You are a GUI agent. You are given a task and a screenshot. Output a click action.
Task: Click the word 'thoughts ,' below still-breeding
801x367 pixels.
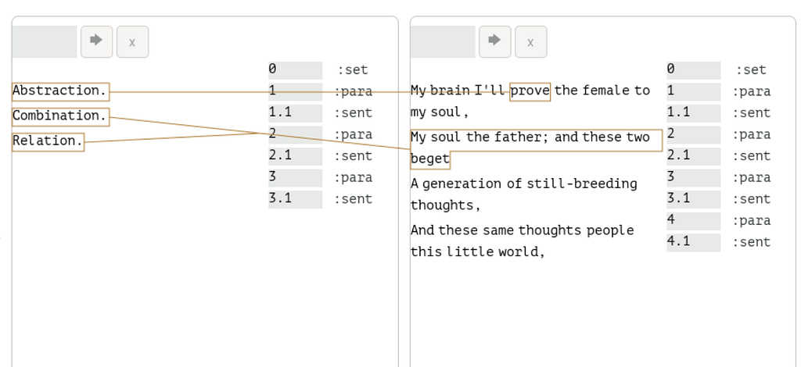pos(445,205)
